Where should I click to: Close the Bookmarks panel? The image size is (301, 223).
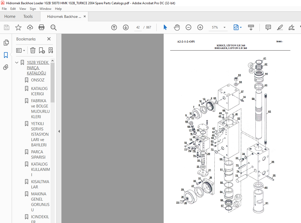49,39
